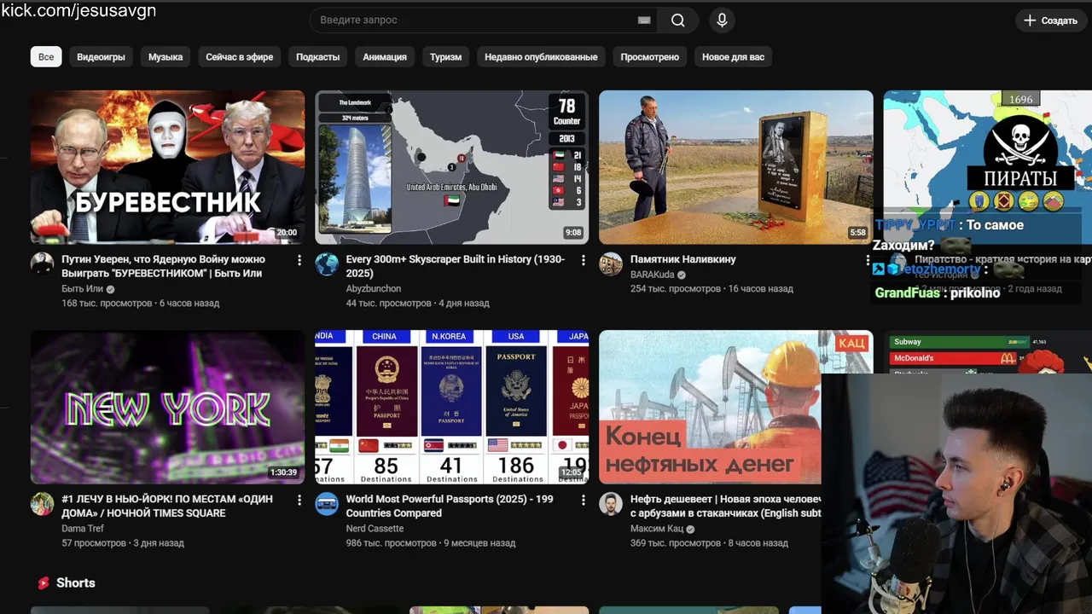Select the Новое для вас chip

point(733,57)
